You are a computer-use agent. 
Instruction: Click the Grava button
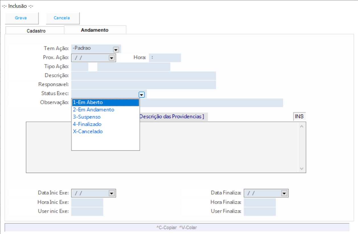(x=21, y=18)
